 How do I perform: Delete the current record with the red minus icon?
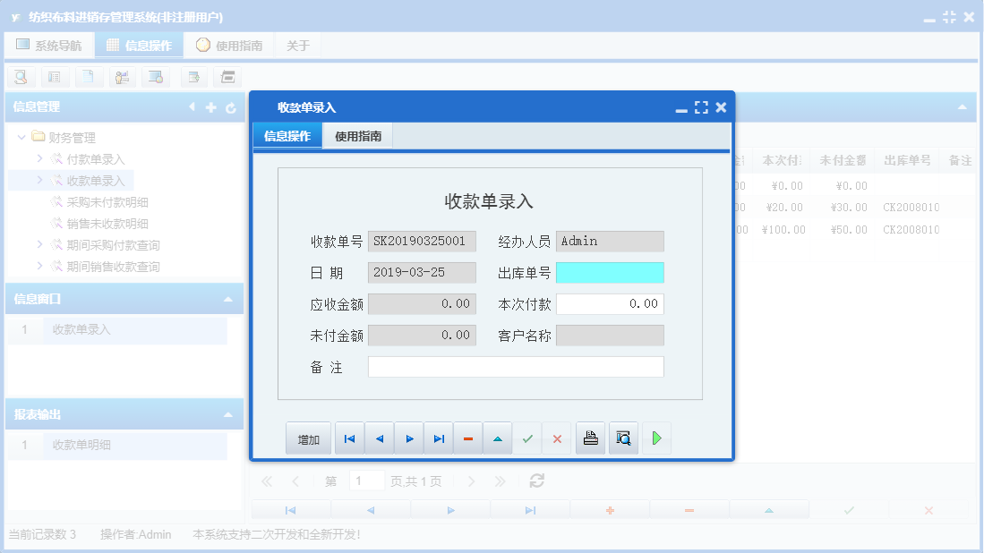(468, 438)
